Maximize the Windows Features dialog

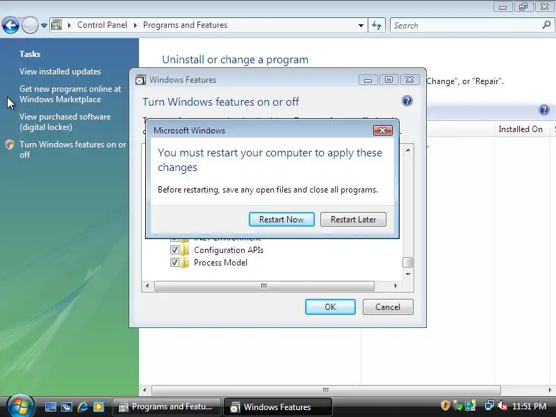389,80
